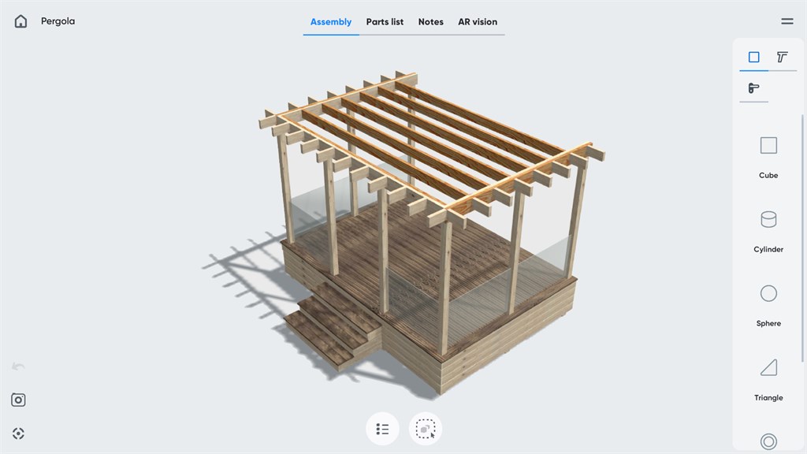The height and width of the screenshot is (454, 807).
Task: Click the shapes panel scrollbar
Action: pyautogui.click(x=801, y=238)
